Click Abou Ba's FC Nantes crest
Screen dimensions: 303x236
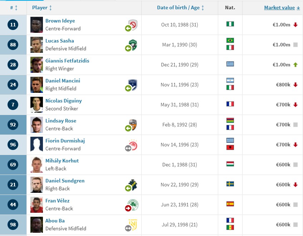click(x=133, y=225)
